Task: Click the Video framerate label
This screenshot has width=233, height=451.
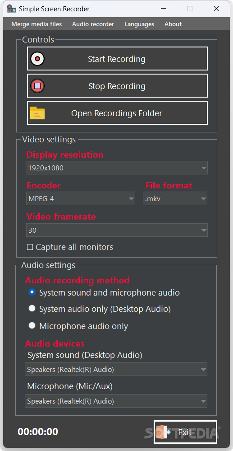Action: tap(61, 216)
